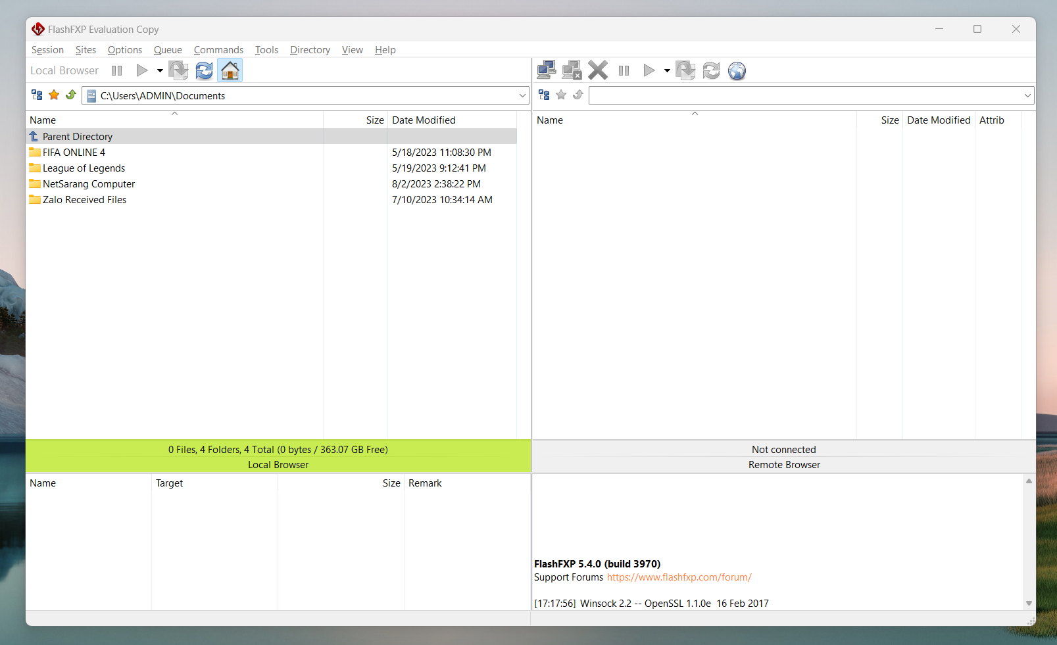Click the remote Disconnect icon
This screenshot has height=645, width=1057.
(x=572, y=70)
